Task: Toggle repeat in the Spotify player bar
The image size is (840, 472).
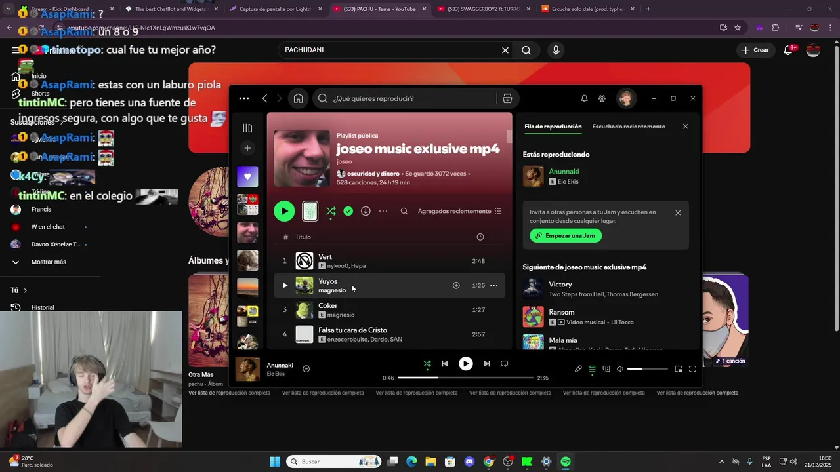Action: coord(504,364)
